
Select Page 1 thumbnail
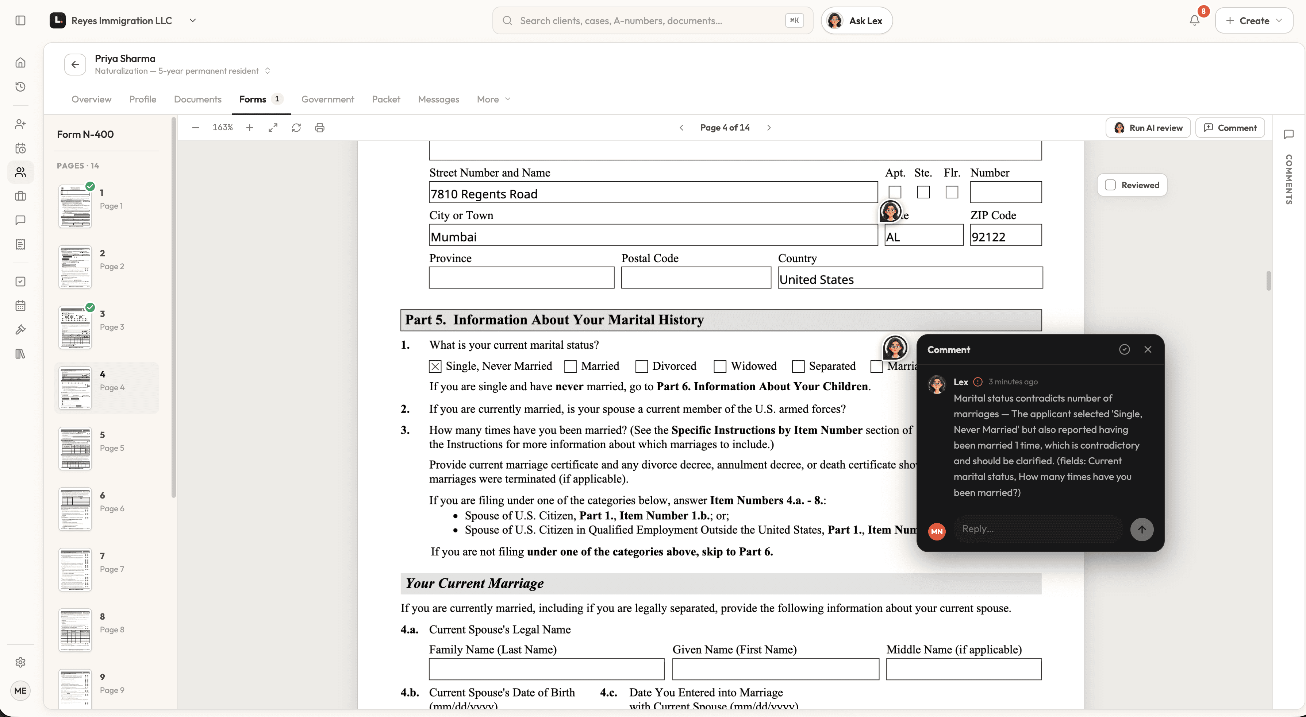[75, 206]
